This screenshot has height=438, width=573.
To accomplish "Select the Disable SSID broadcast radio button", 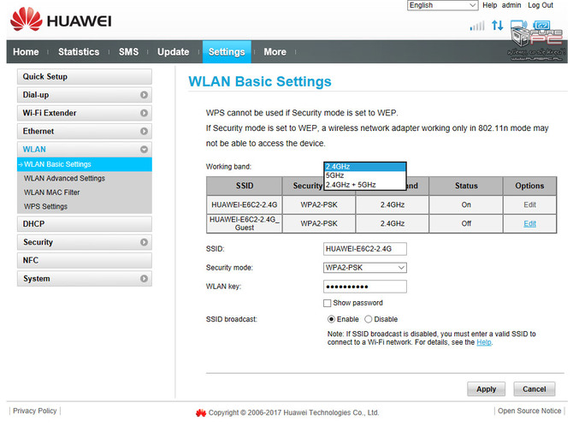I will (368, 319).
